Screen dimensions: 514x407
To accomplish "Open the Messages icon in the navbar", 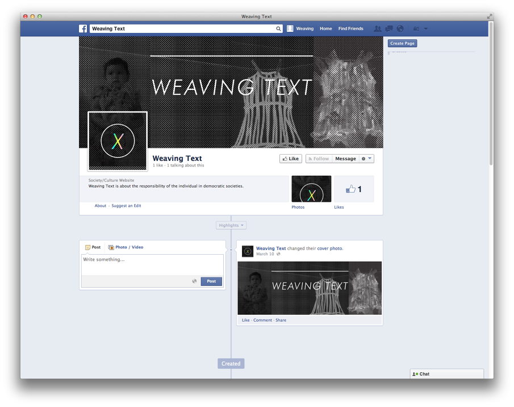I will point(389,28).
